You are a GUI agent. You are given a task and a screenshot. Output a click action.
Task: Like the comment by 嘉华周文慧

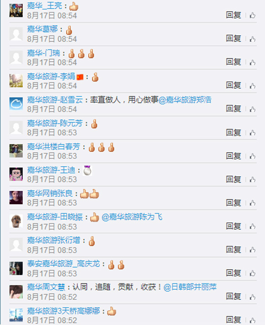coord(252,297)
